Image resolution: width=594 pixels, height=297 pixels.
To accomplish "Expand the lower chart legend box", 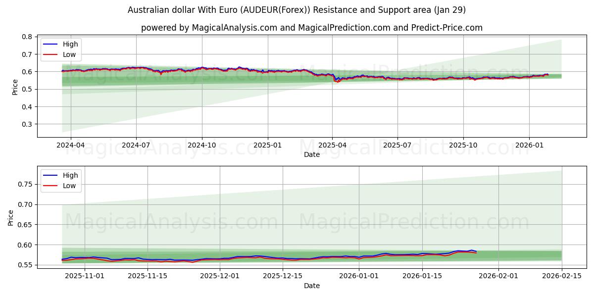I will click(61, 180).
